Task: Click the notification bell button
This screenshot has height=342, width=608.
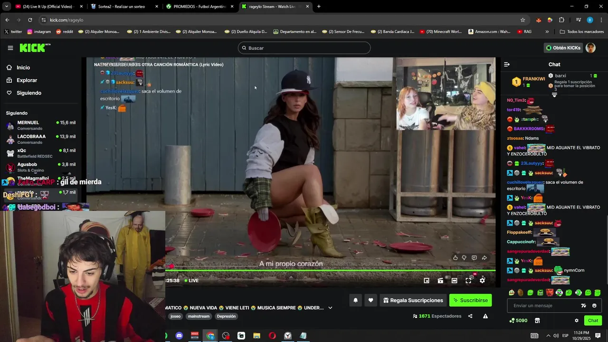Action: [355, 300]
